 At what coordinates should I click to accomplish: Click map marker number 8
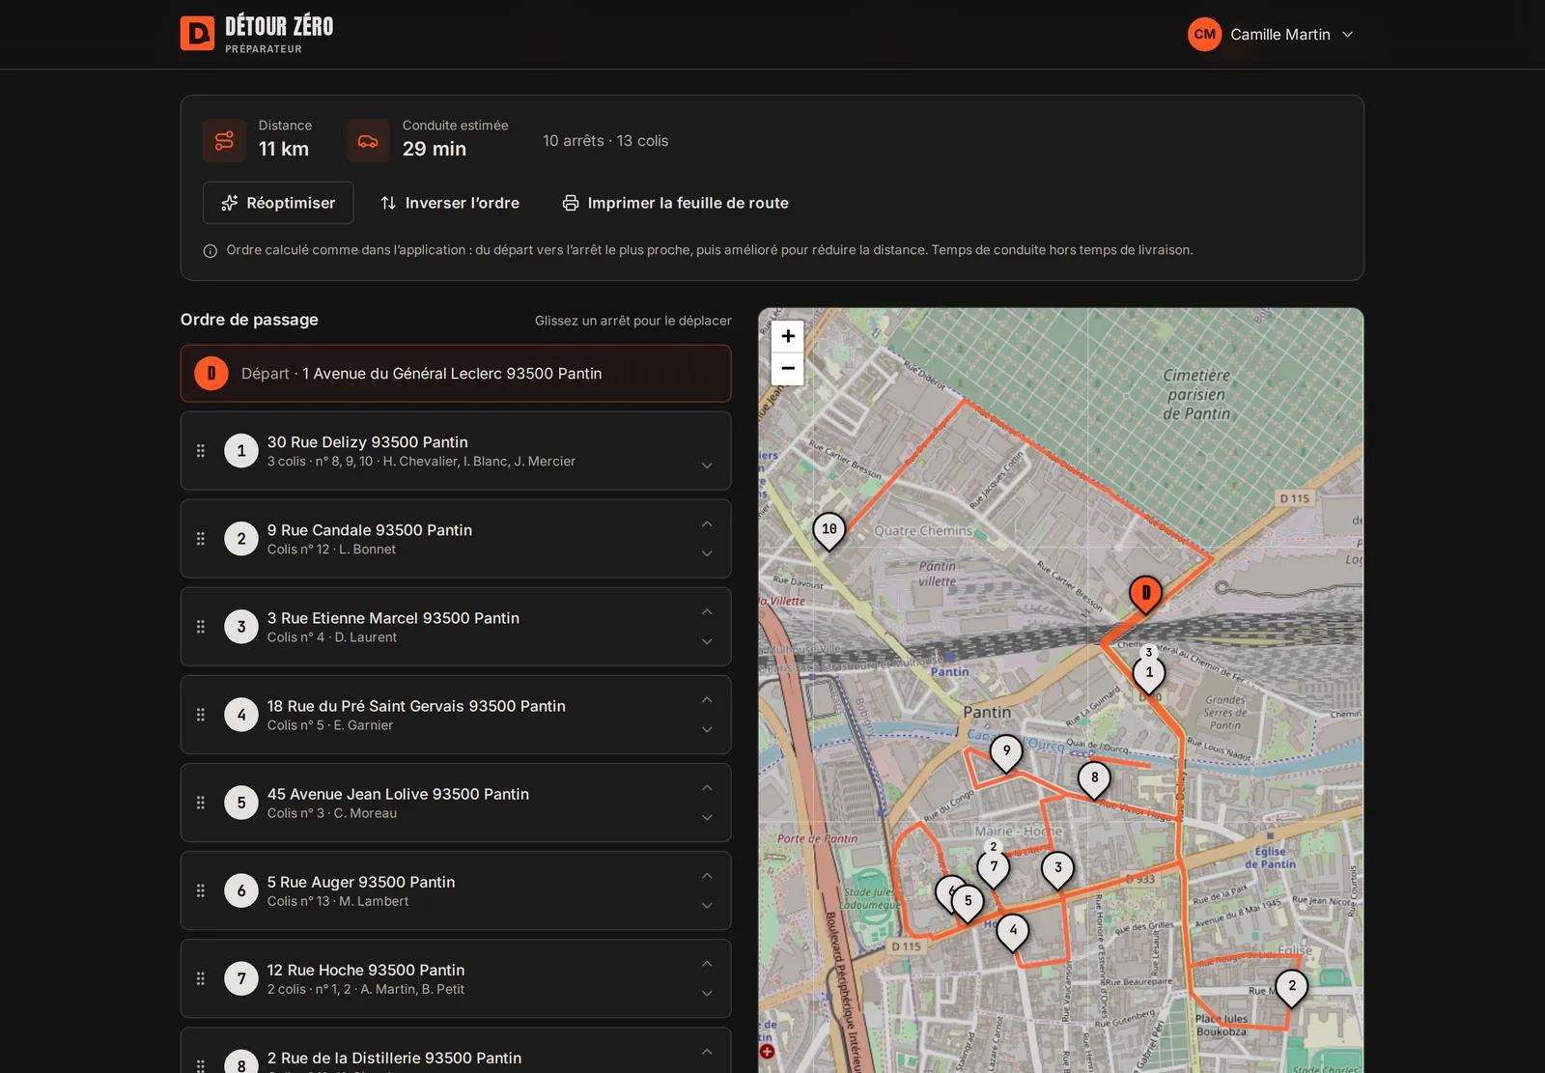(x=1094, y=779)
